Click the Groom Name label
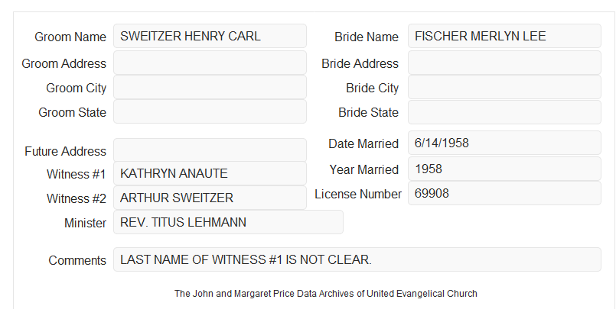Screen dimensions: 616x309 click(x=70, y=37)
